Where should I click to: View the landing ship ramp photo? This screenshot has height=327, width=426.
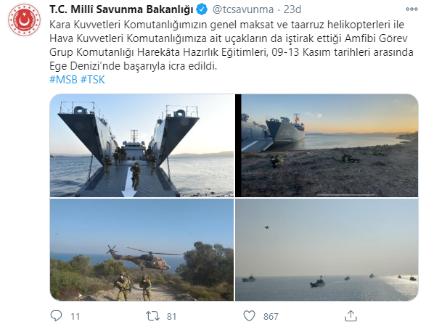142,146
